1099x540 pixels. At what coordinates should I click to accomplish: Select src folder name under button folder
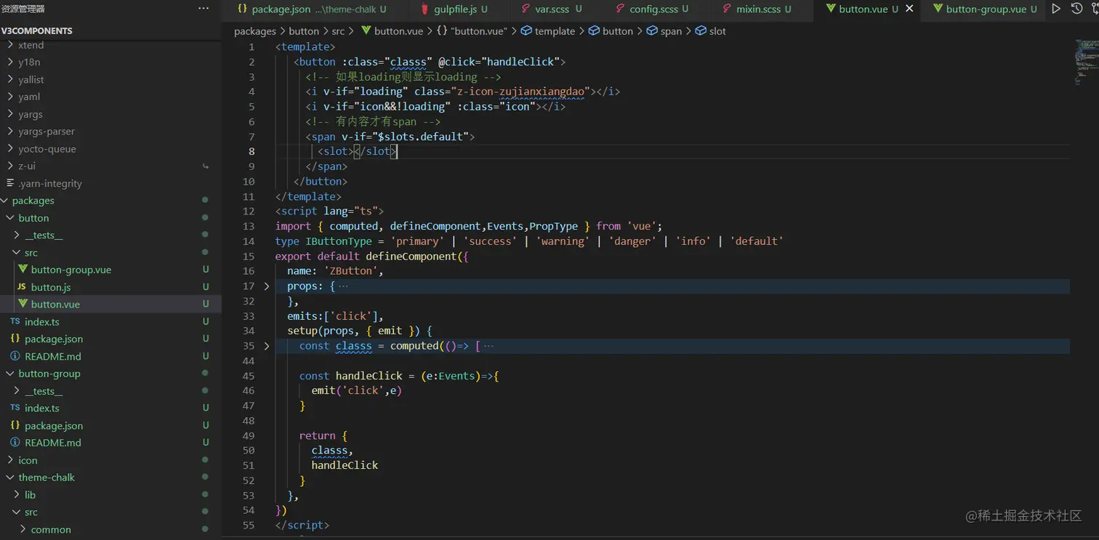(31, 252)
